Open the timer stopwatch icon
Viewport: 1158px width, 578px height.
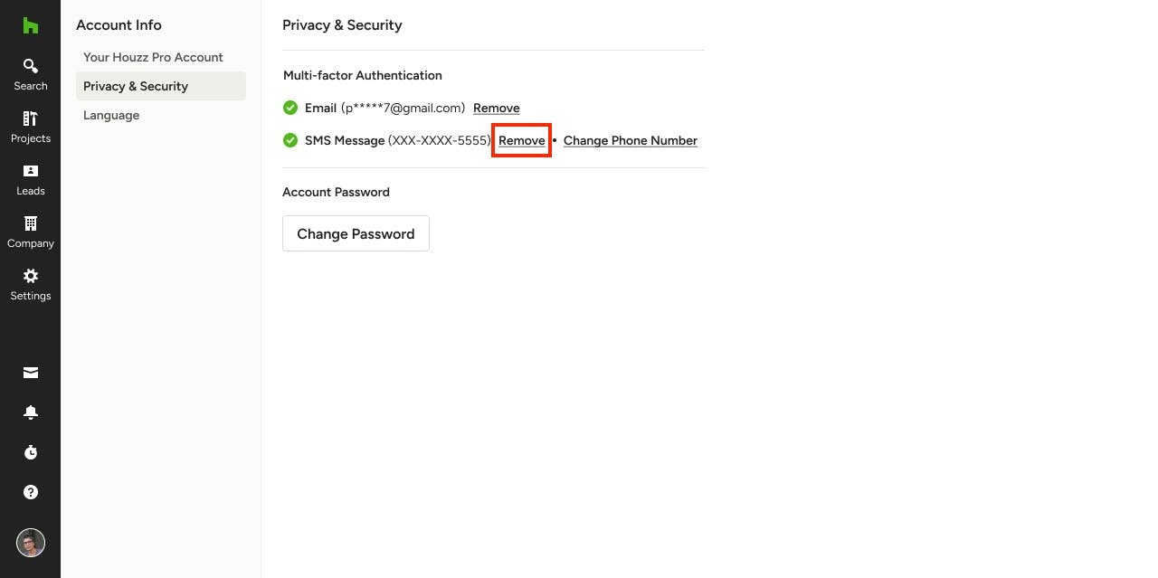(31, 452)
